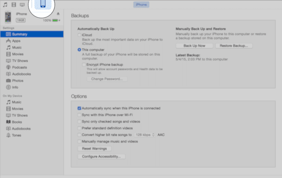
Task: Open Movies under Settings sidebar
Action: pos(32,54)
